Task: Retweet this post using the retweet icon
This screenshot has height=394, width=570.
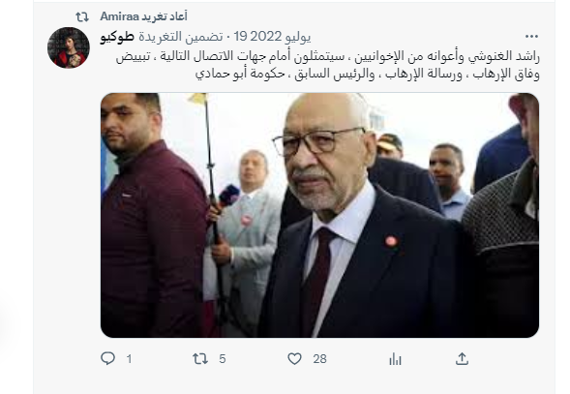Action: coord(200,359)
